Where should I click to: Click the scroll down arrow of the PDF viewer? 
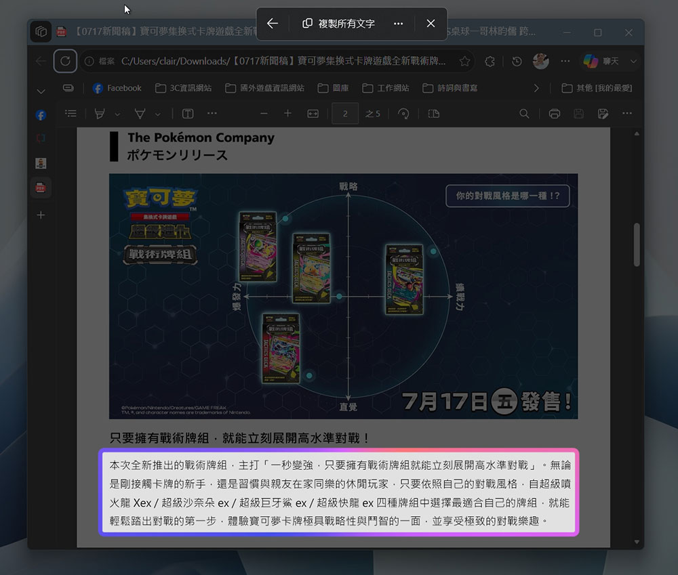637,542
